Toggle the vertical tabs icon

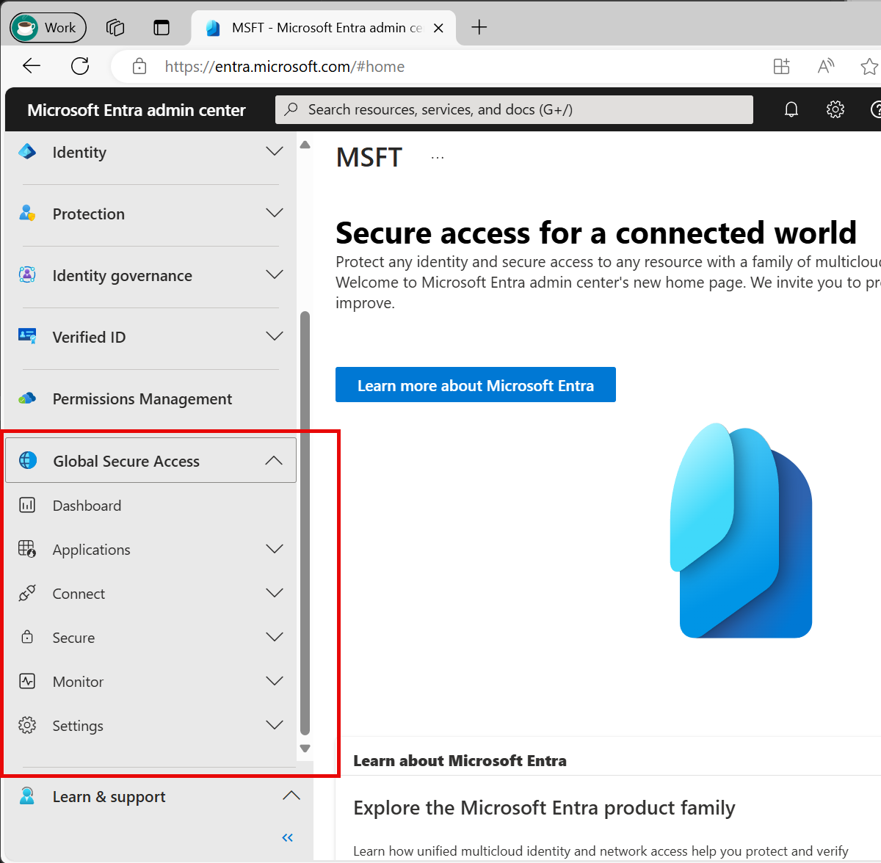(162, 28)
